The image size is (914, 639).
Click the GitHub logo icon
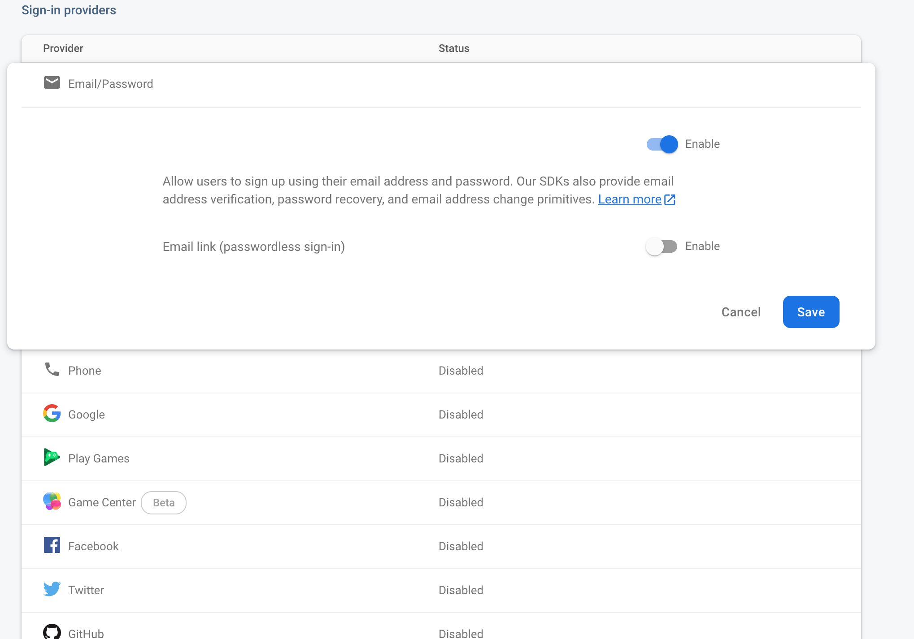(x=52, y=632)
